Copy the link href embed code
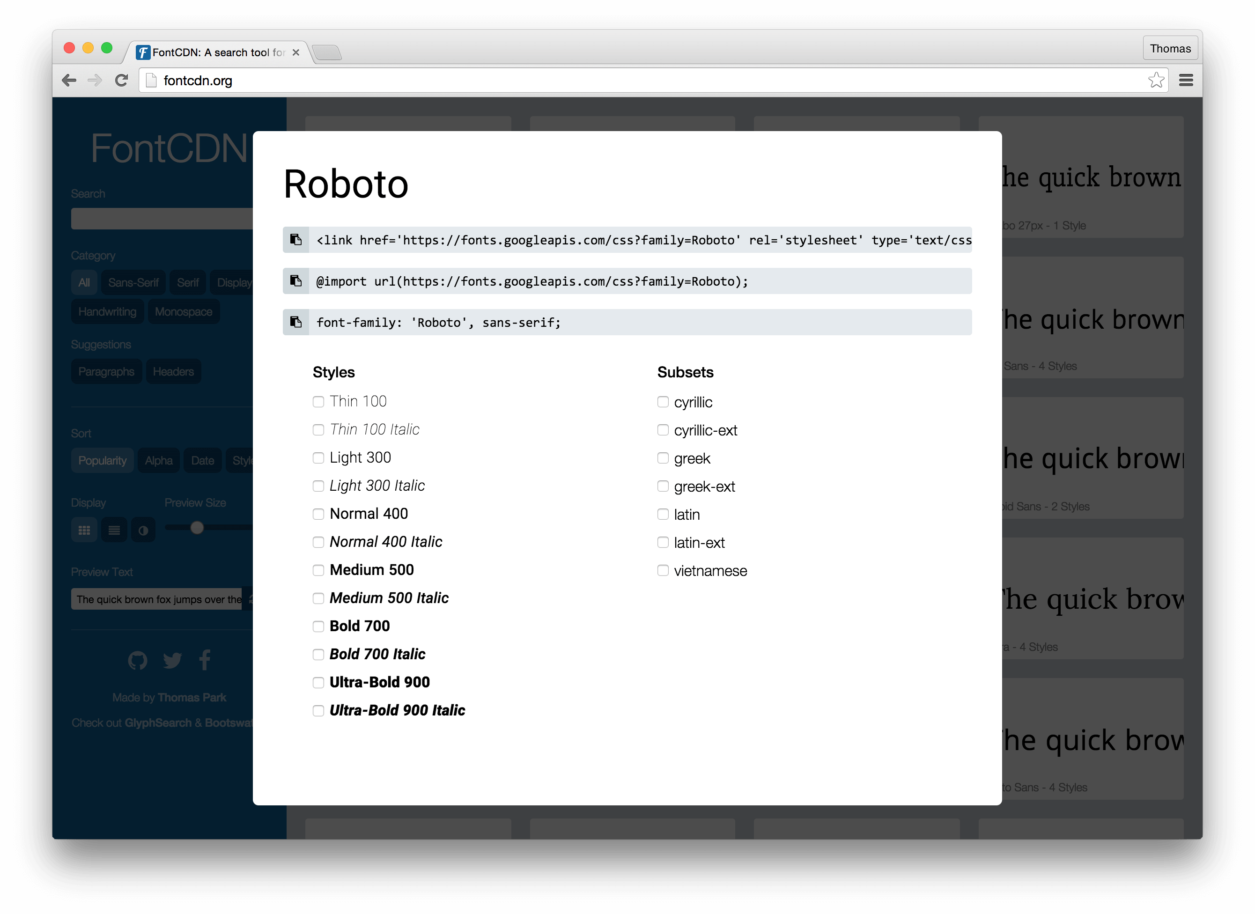1255x914 pixels. tap(296, 240)
